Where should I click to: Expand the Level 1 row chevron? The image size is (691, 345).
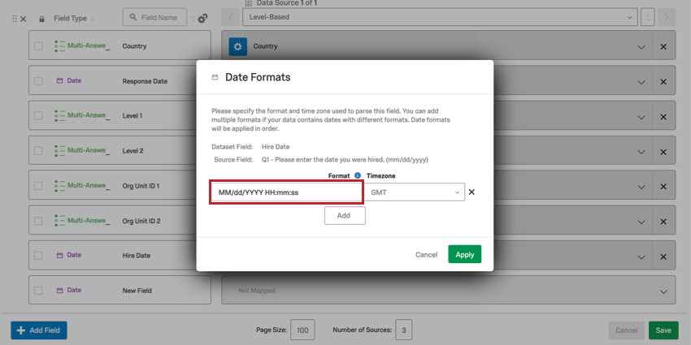coord(641,118)
